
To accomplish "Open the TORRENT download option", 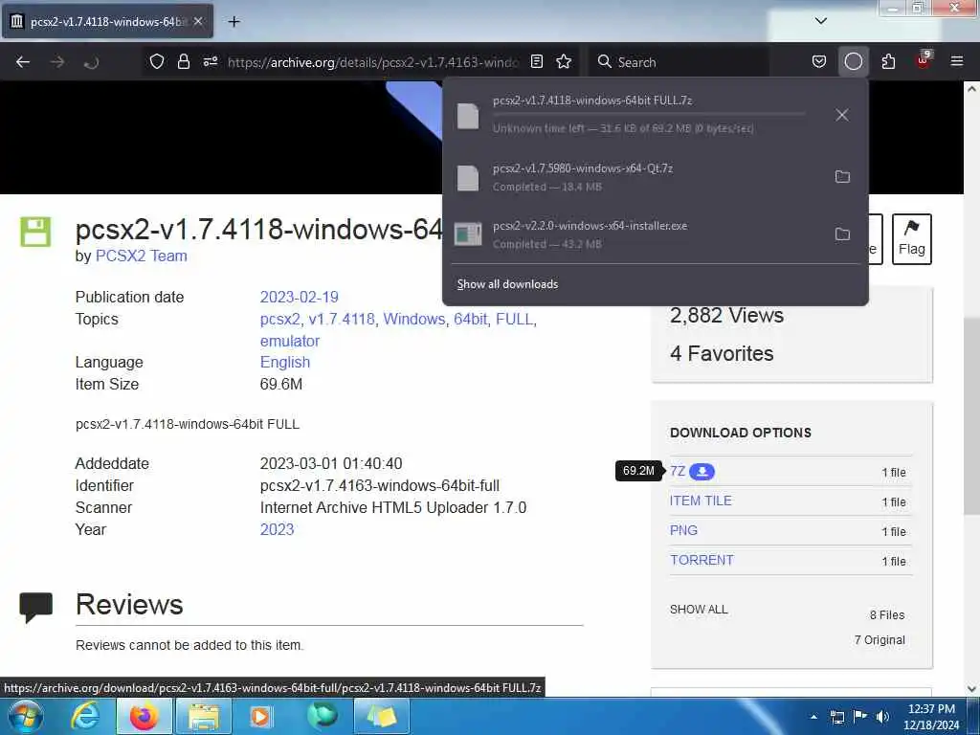I will [x=702, y=560].
